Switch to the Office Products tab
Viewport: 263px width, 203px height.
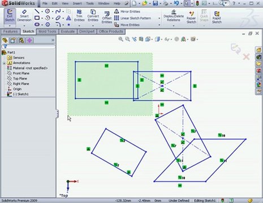111,32
